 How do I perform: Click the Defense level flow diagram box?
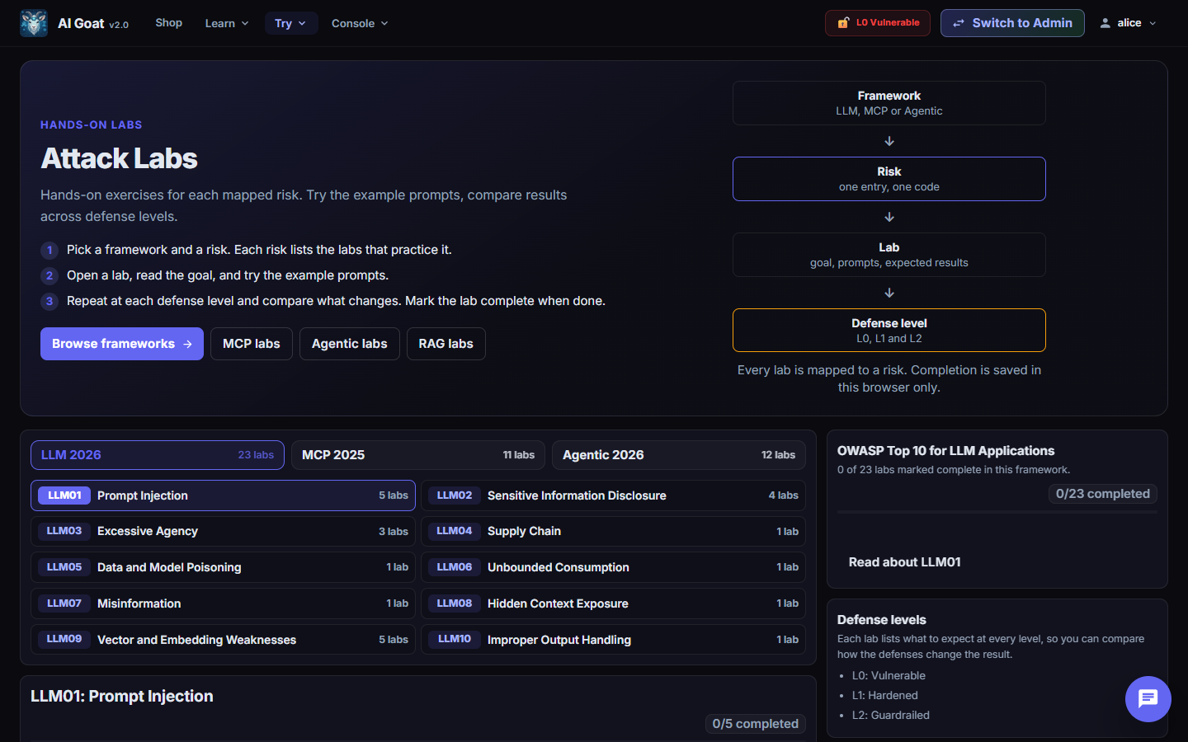click(x=889, y=331)
